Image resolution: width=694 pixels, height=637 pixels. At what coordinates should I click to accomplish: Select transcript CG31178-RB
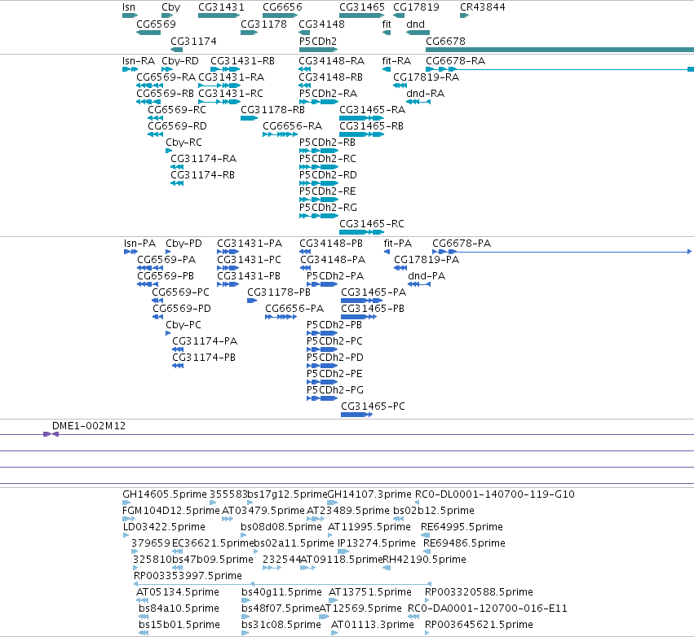pos(250,118)
